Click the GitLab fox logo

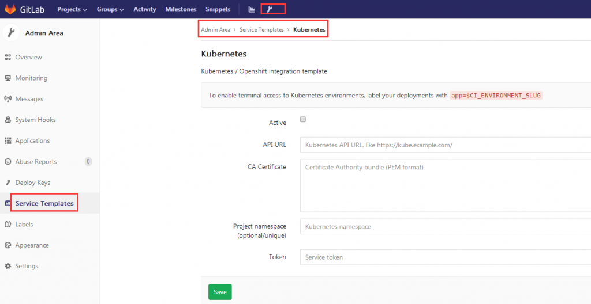pyautogui.click(x=10, y=9)
